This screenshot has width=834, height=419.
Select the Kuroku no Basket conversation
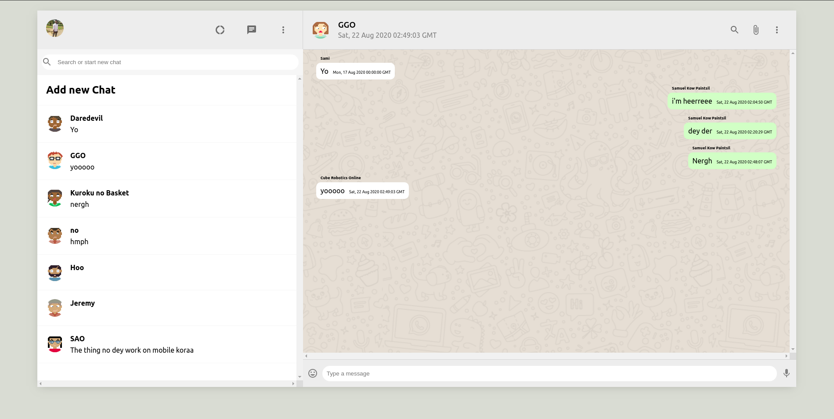pos(167,199)
